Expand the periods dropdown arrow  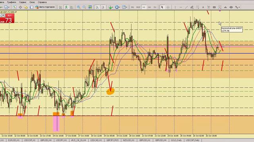click(119, 7)
